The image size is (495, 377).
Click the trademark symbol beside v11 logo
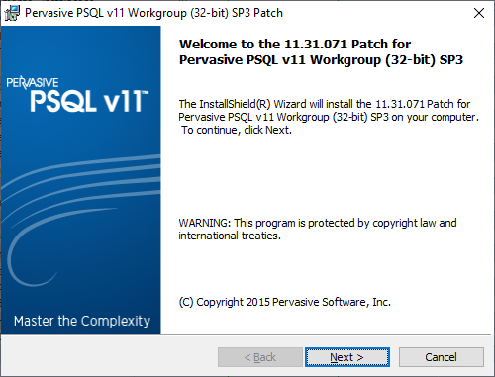pos(145,92)
